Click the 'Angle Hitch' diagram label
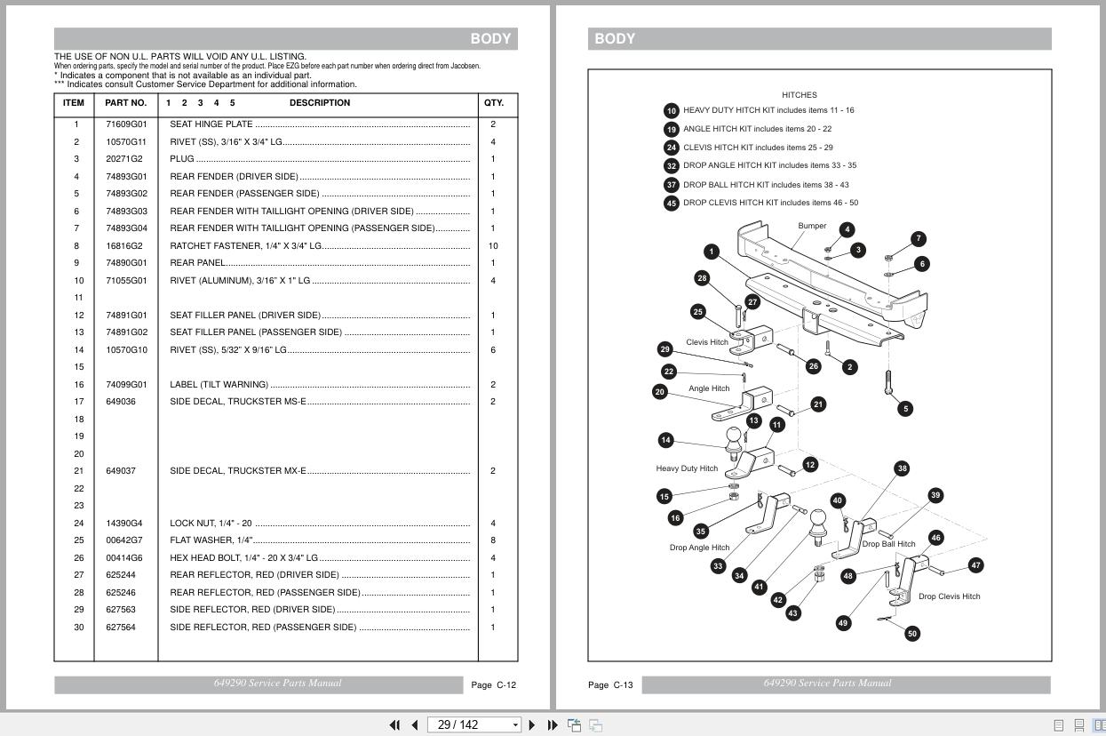The width and height of the screenshot is (1106, 736). coord(709,388)
